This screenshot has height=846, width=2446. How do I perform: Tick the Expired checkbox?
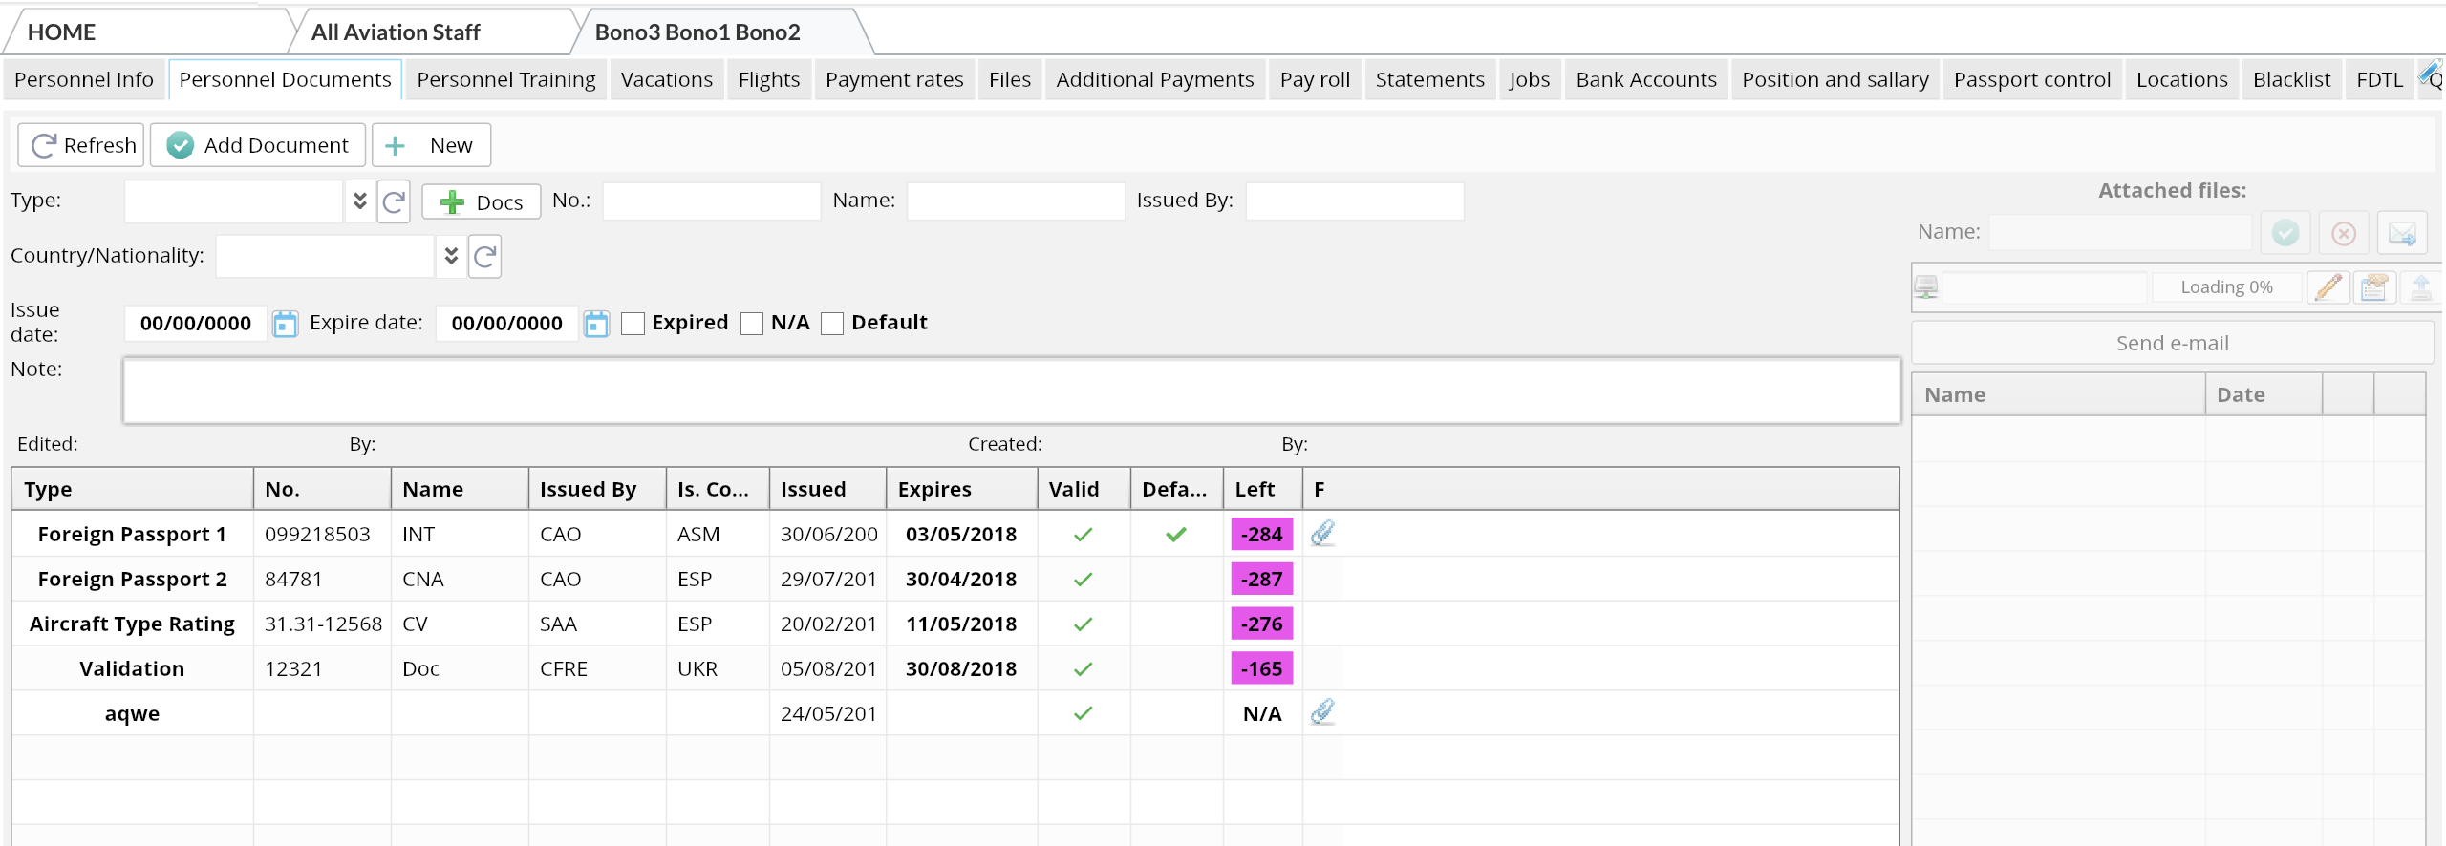(x=633, y=324)
